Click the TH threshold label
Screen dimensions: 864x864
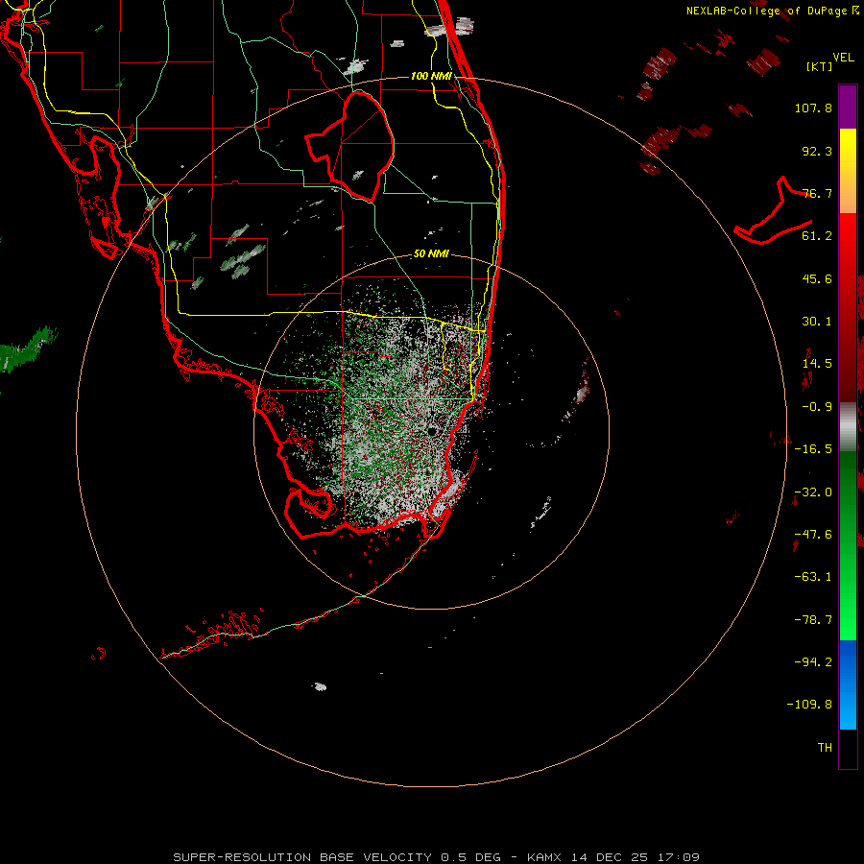point(825,748)
